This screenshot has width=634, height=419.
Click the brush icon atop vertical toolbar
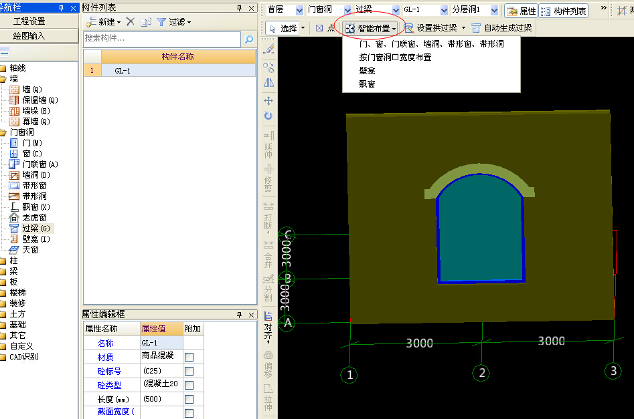point(268,49)
